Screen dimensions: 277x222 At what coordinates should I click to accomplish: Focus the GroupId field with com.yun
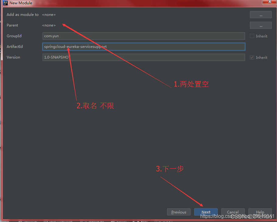144,36
